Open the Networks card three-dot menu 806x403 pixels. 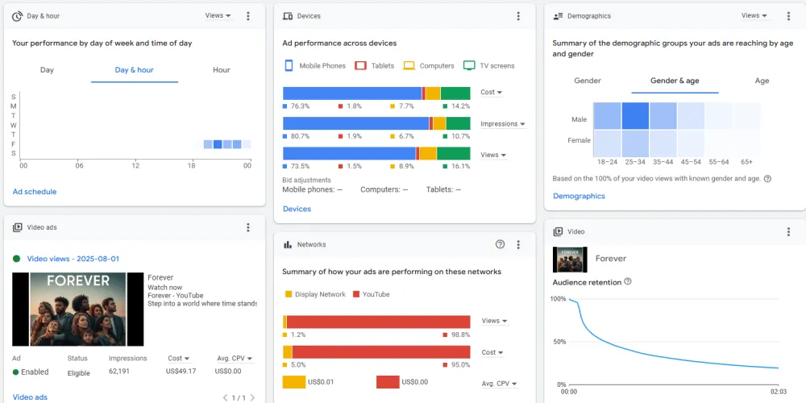coord(518,244)
